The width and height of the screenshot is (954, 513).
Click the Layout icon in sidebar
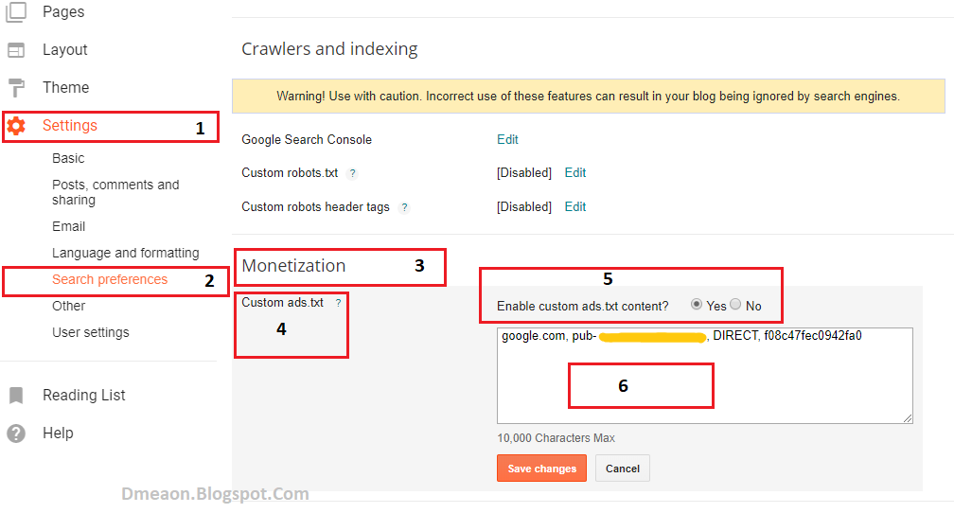click(16, 50)
